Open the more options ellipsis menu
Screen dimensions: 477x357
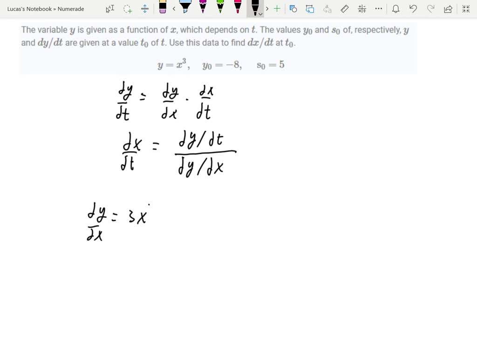(379, 8)
